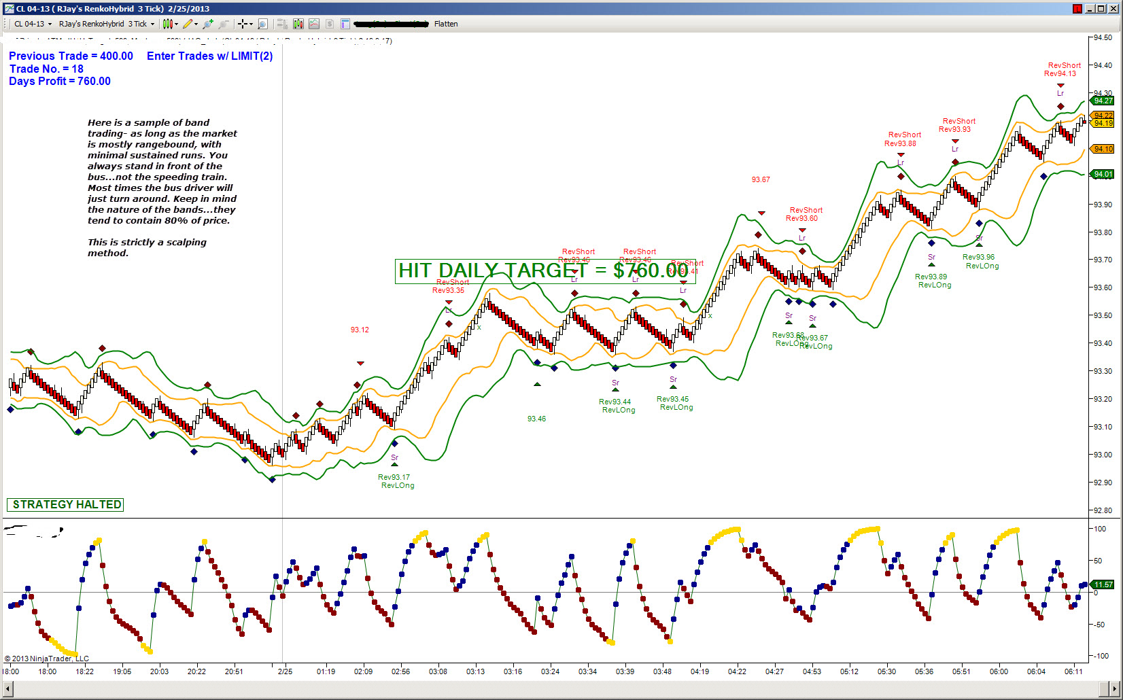This screenshot has width=1123, height=700.
Task: Open the CL 04-13 instrument selector
Action: pyautogui.click(x=33, y=24)
